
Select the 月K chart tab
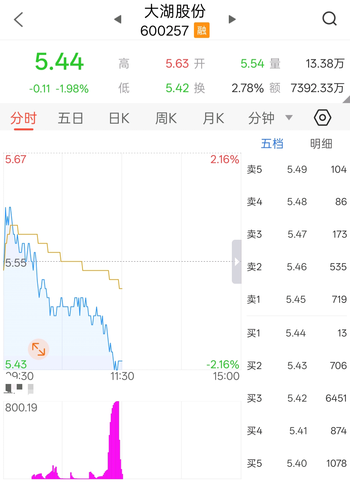coord(213,118)
